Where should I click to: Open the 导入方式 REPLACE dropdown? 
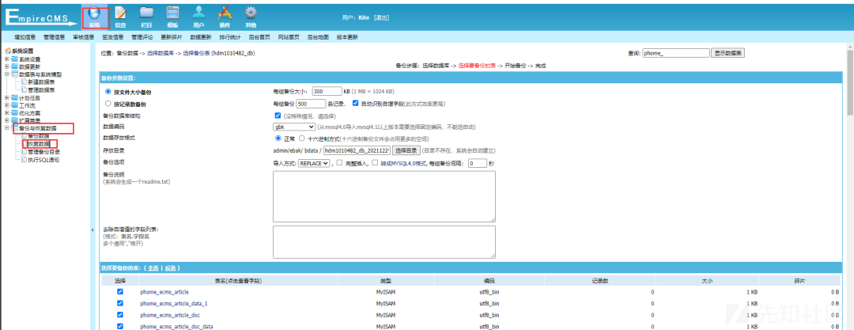(314, 162)
